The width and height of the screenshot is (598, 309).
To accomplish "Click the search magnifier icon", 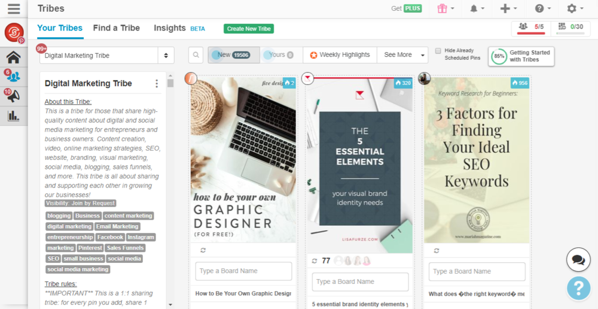I will [x=196, y=55].
